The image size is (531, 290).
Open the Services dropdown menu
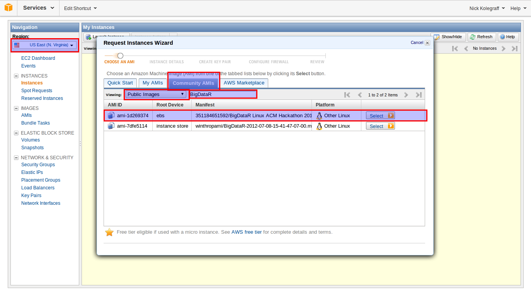[x=38, y=8]
